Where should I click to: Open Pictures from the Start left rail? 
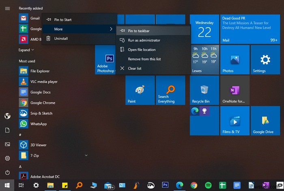coord(7,144)
